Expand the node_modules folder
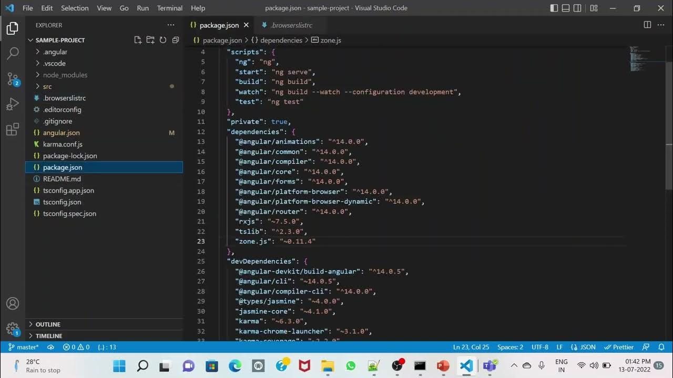 104,75
